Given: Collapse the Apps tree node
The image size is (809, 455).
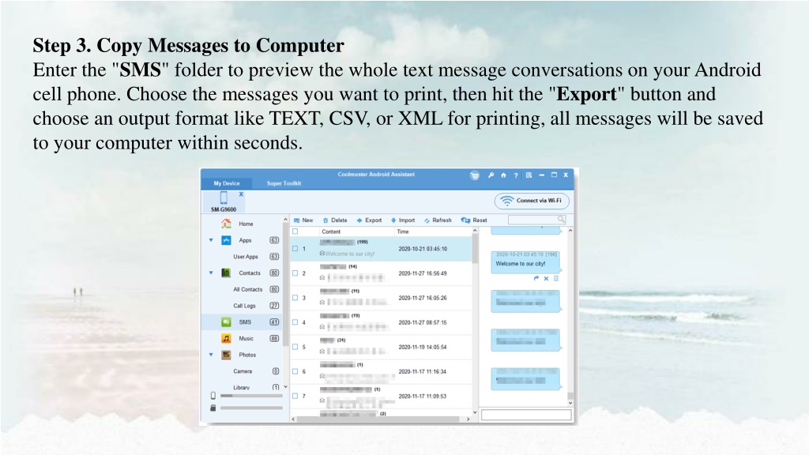Looking at the screenshot, I should (211, 240).
